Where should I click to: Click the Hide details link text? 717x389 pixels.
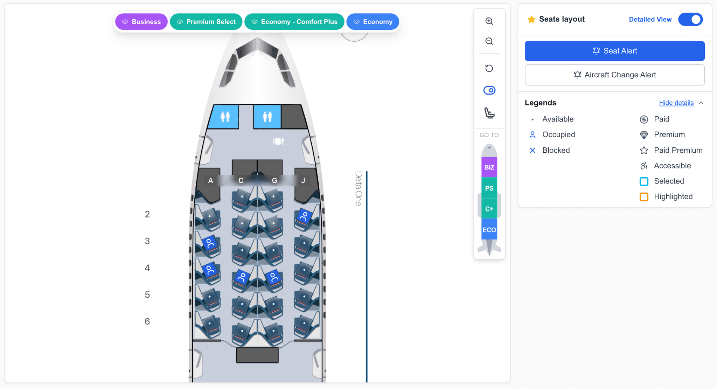(676, 103)
